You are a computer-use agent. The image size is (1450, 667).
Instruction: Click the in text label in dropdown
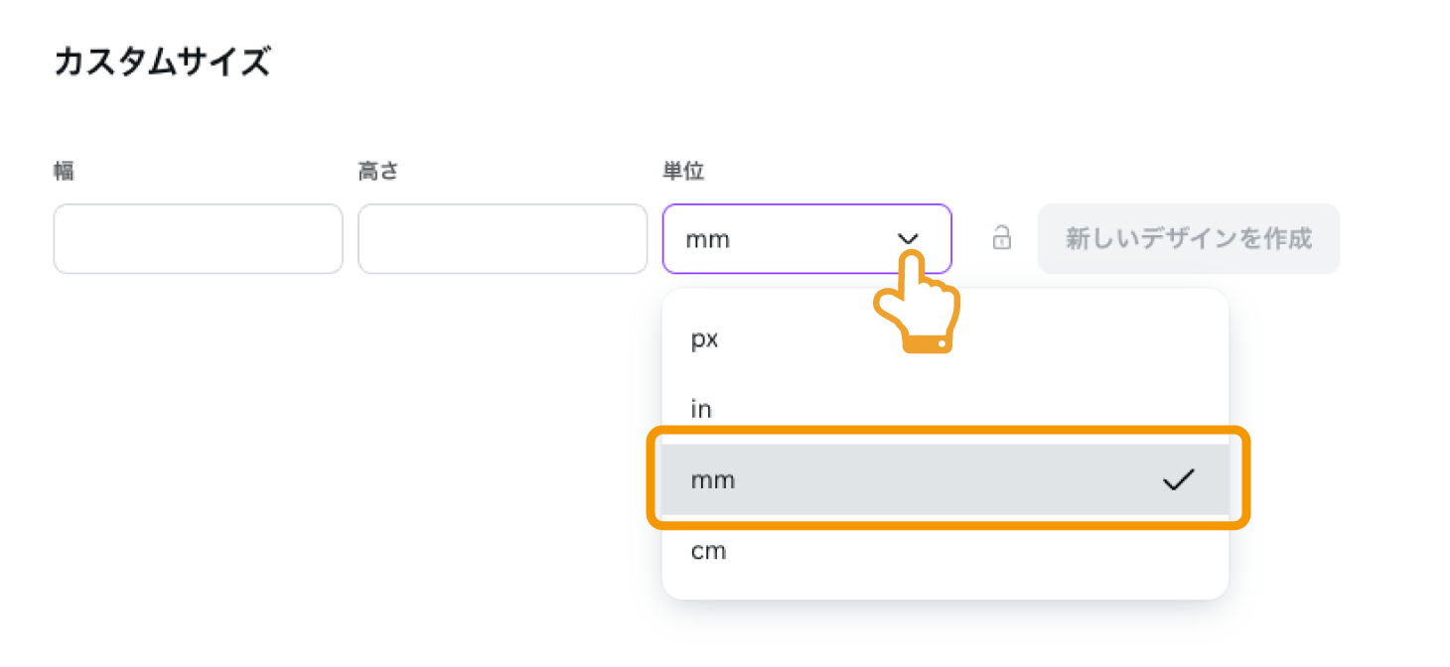(x=701, y=409)
